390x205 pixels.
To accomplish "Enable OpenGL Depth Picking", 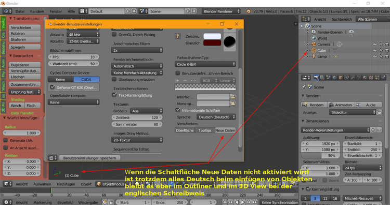I will pos(114,34).
